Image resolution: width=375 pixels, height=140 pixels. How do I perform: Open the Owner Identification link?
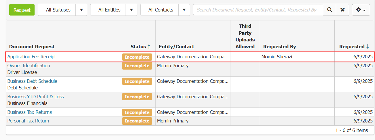29,66
